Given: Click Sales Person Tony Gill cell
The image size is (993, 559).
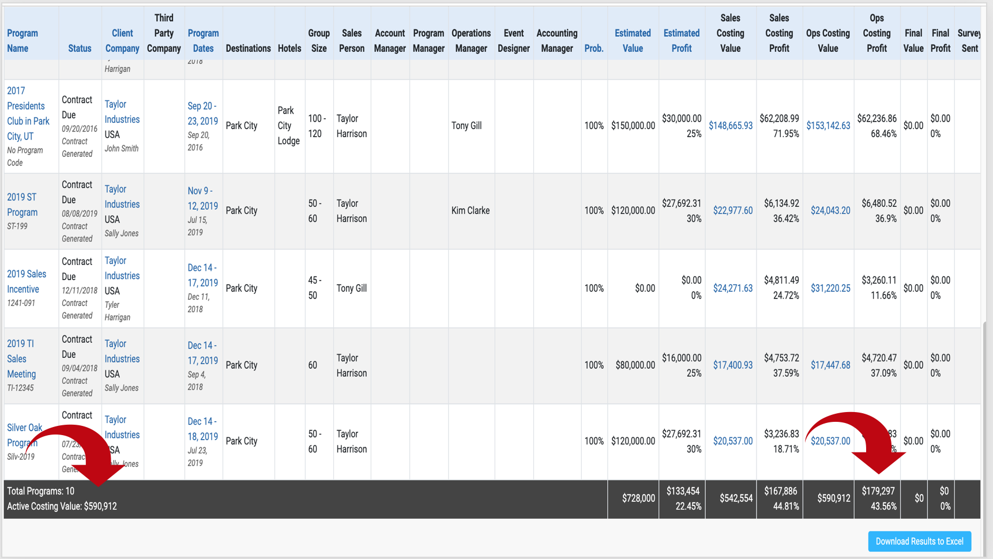Looking at the screenshot, I should (x=352, y=288).
